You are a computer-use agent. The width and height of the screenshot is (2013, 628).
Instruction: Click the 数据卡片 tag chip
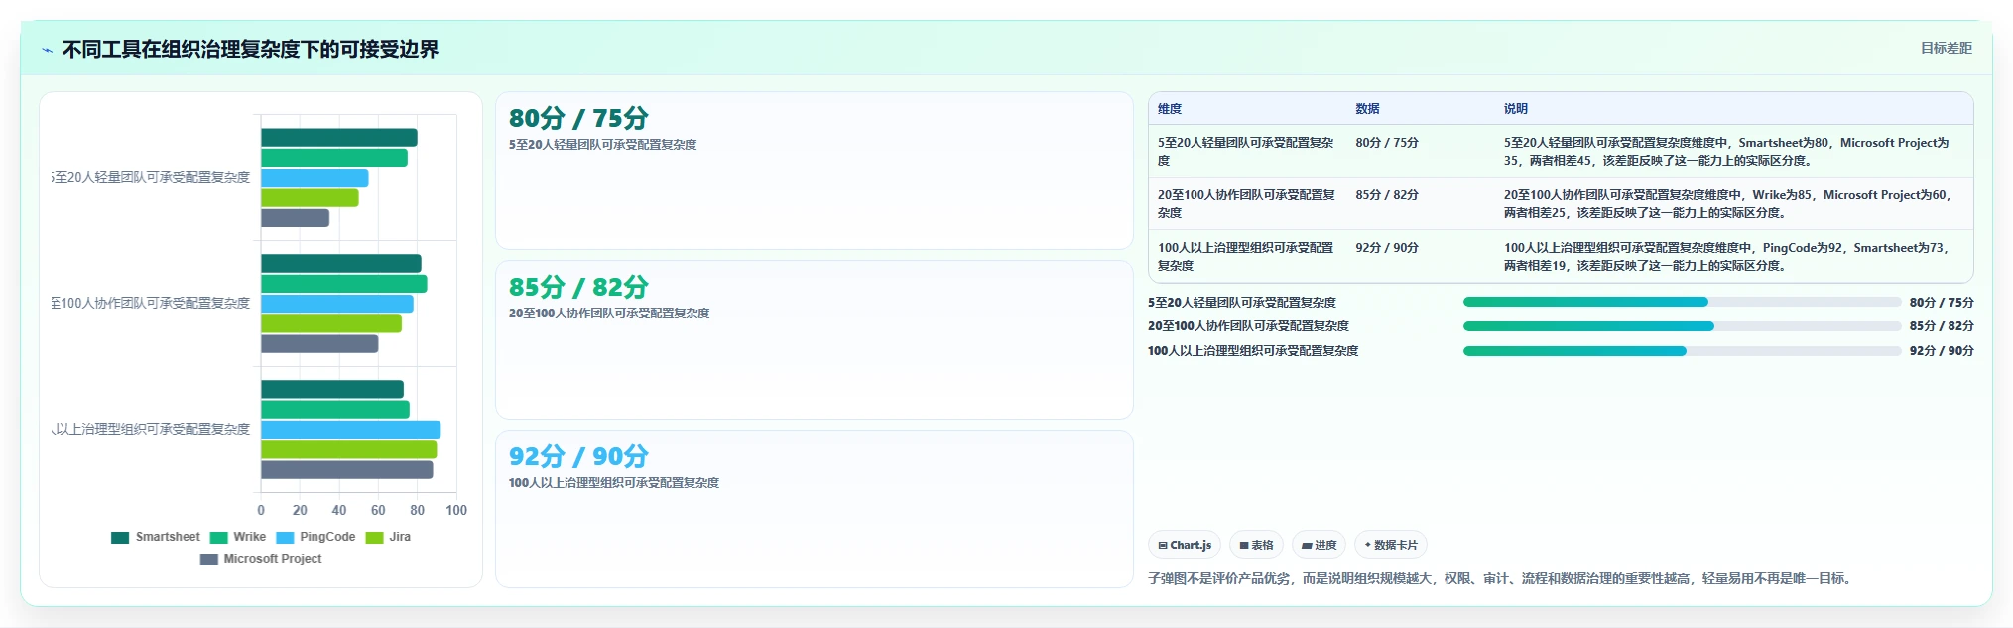1390,545
